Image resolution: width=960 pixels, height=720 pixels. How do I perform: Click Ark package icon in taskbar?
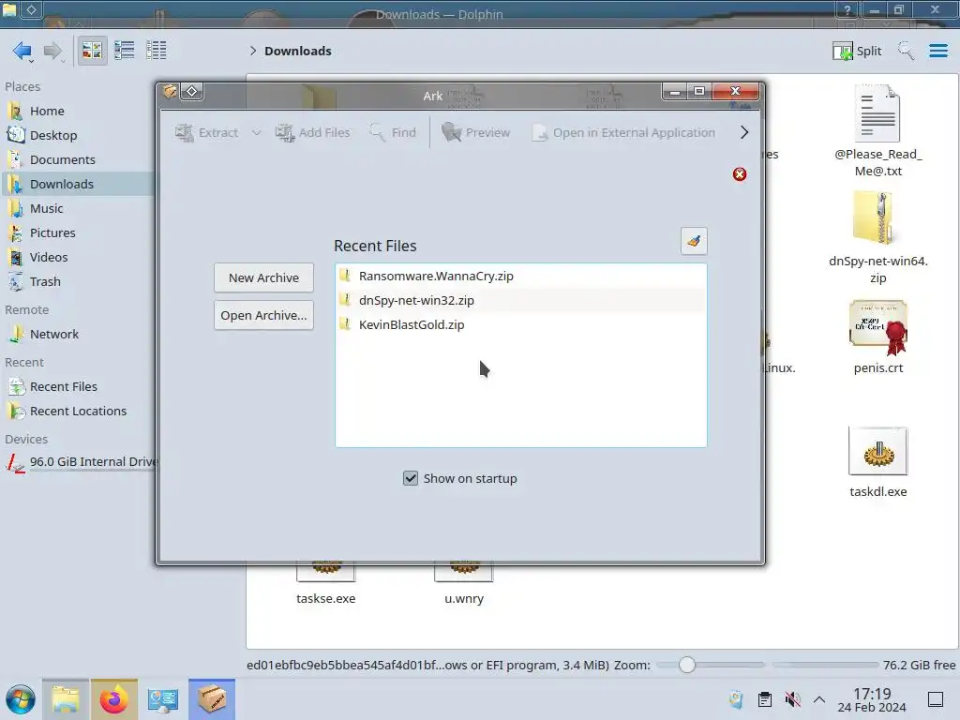(x=212, y=699)
